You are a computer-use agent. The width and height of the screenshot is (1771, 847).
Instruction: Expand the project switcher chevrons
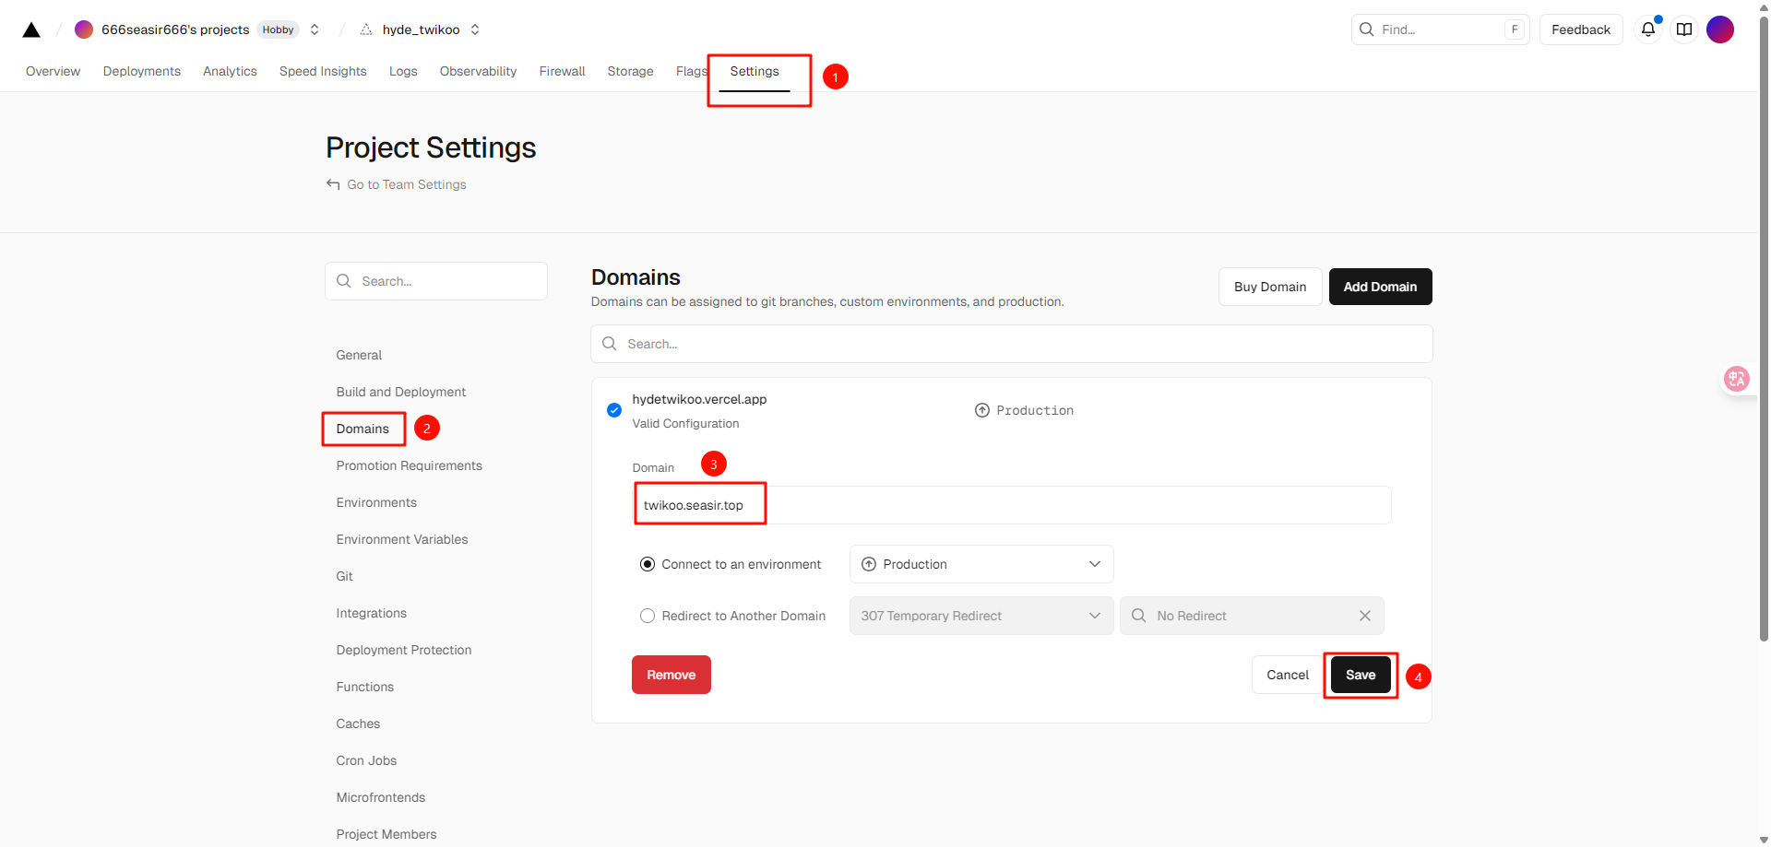click(475, 29)
